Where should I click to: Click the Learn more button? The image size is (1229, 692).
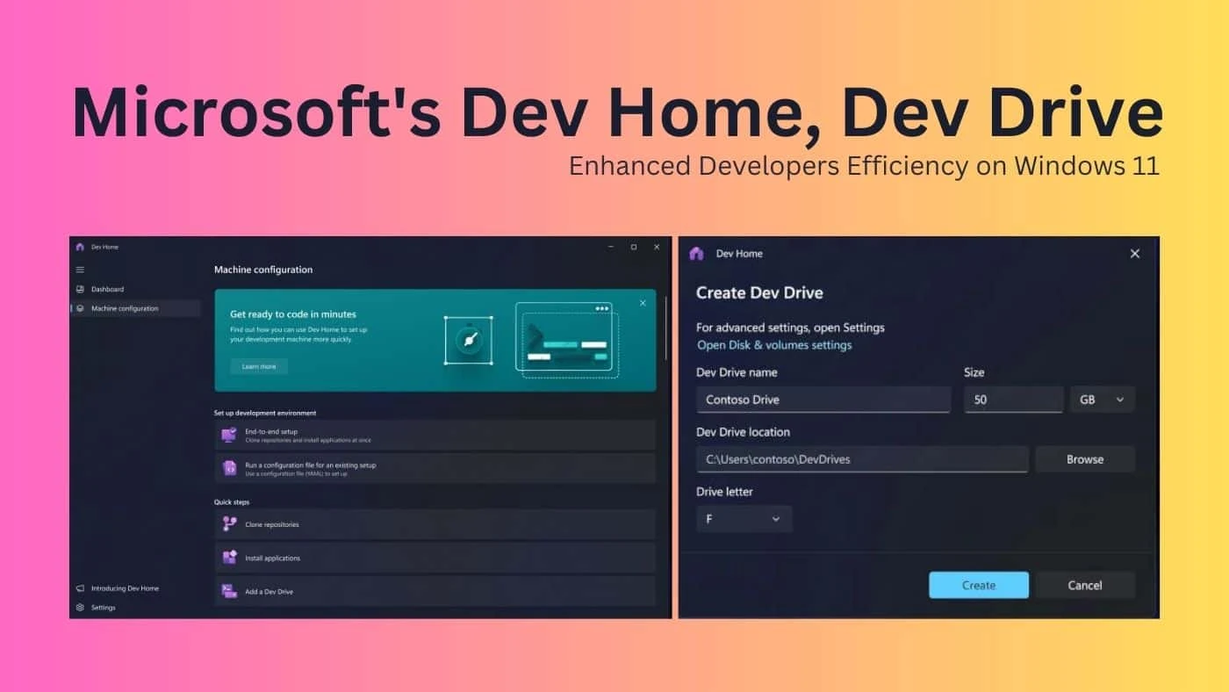(259, 366)
